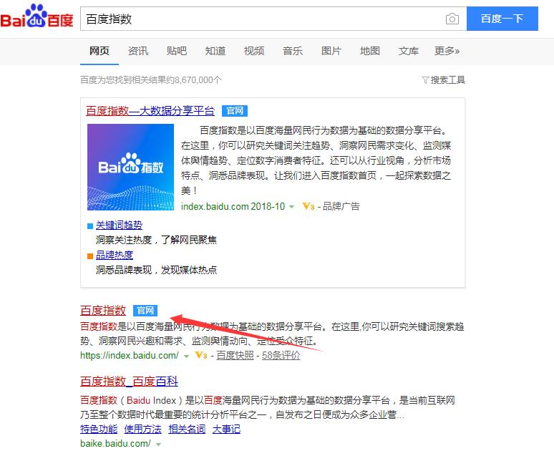The height and width of the screenshot is (451, 554).
Task: Click the 品牌广告 label
Action: [x=341, y=206]
